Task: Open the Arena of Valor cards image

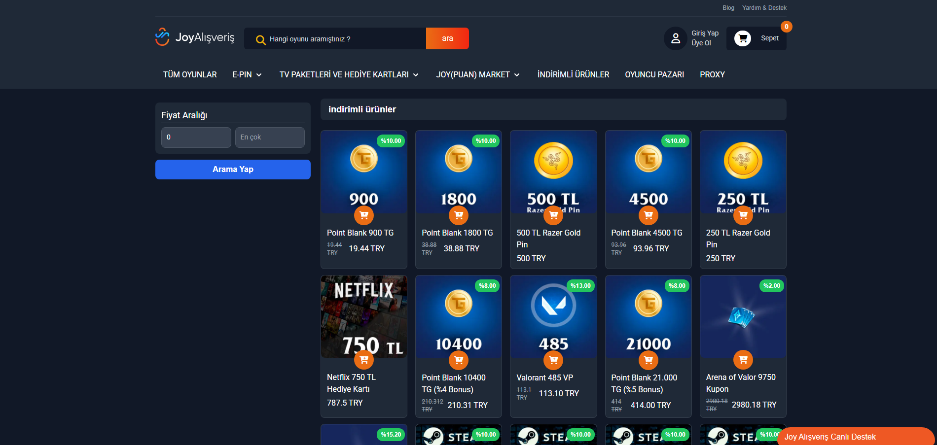Action: coord(743,316)
